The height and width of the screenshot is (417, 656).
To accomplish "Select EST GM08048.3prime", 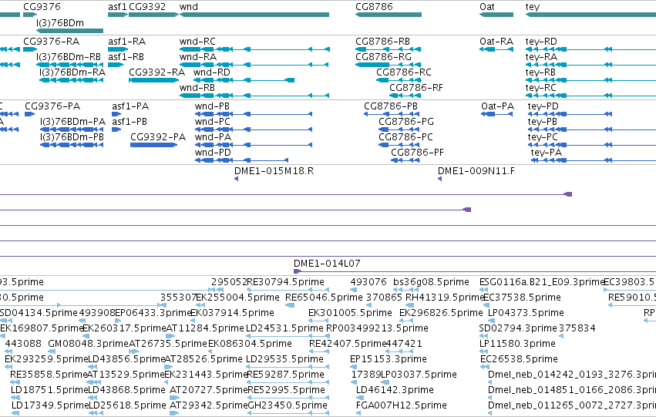I will click(x=89, y=344).
